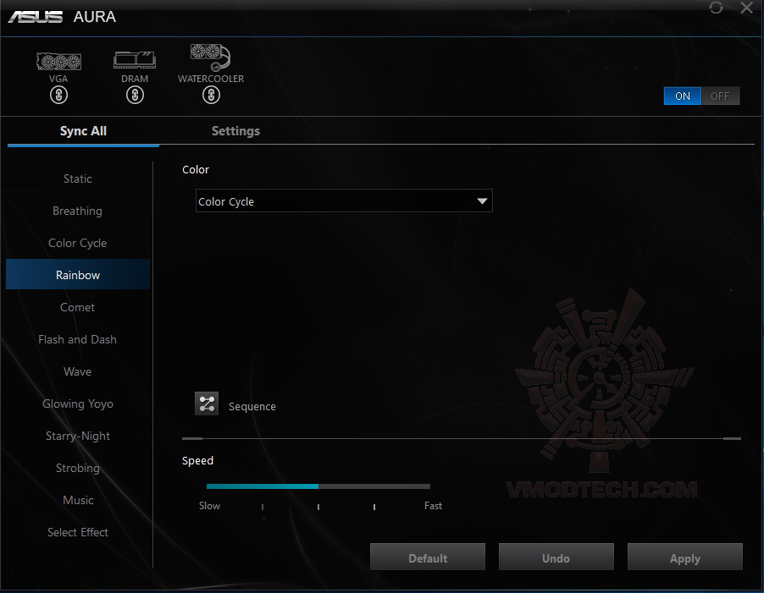Apply the lighting settings

point(684,557)
